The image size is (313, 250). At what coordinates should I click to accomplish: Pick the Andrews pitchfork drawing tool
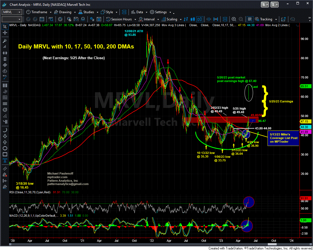pos(5,41)
